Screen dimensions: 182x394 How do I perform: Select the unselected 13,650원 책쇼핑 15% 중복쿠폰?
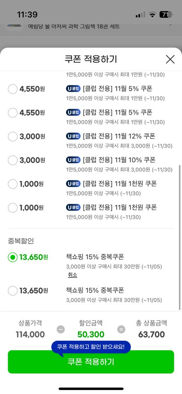[13, 291]
